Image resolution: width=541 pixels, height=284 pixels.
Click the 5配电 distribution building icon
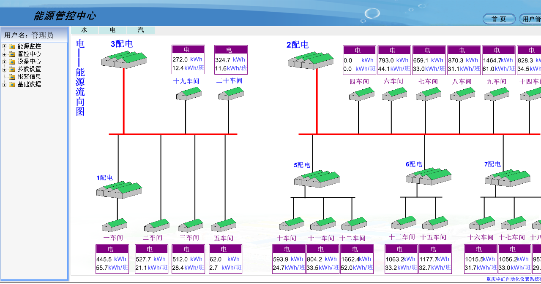317,179
